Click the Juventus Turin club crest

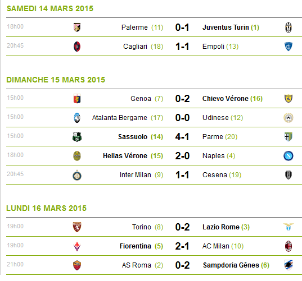(289, 27)
